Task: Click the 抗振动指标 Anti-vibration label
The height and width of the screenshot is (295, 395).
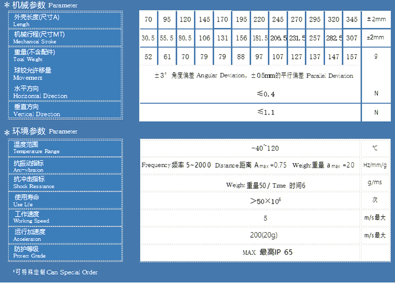Action: 28,166
